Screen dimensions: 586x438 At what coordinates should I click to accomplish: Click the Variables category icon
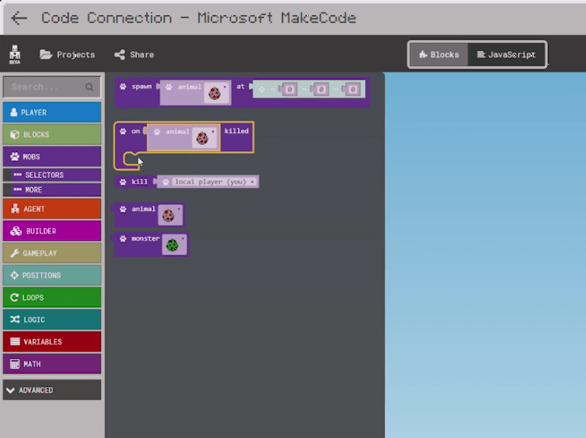click(15, 342)
